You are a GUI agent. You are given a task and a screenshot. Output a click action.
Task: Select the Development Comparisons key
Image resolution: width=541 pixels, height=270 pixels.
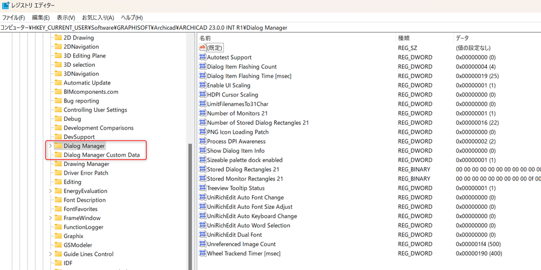[98, 128]
